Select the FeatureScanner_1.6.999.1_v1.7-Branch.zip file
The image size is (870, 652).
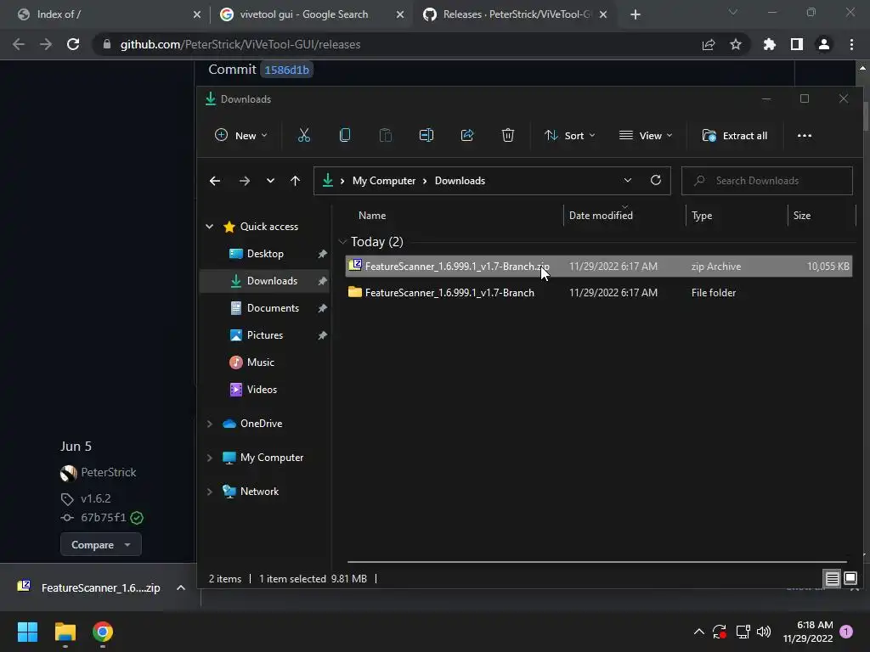[599, 267]
